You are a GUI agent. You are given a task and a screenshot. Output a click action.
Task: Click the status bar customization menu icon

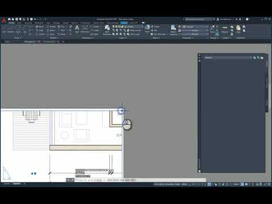(x=269, y=184)
